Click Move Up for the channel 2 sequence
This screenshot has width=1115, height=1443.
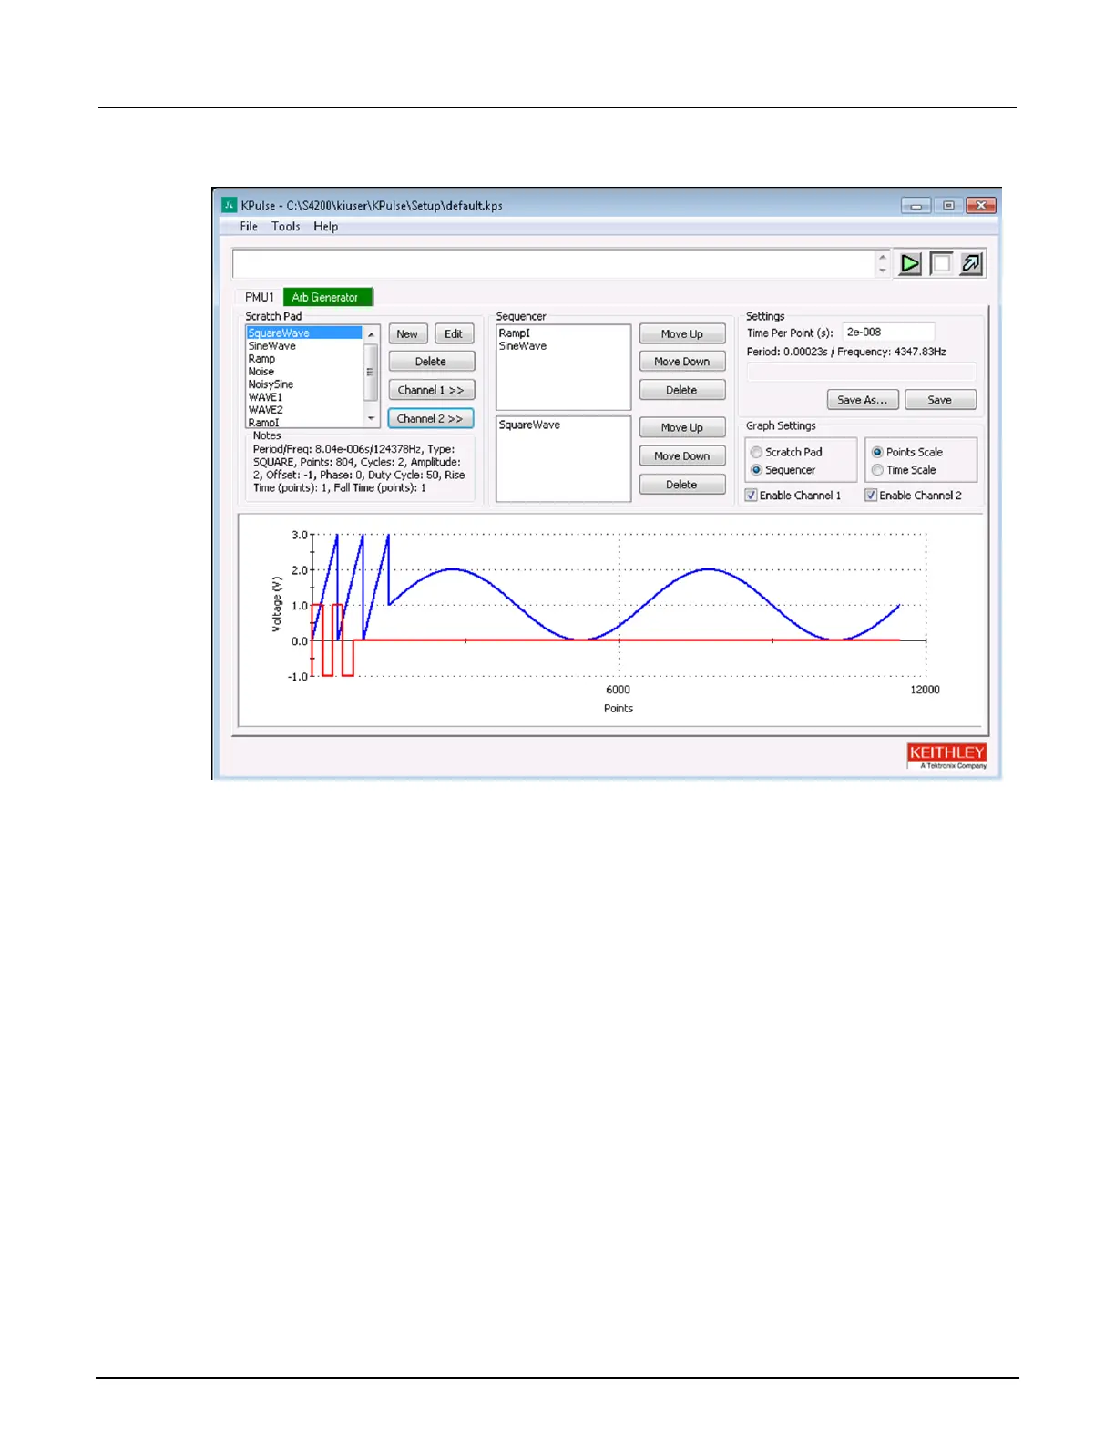pos(682,427)
